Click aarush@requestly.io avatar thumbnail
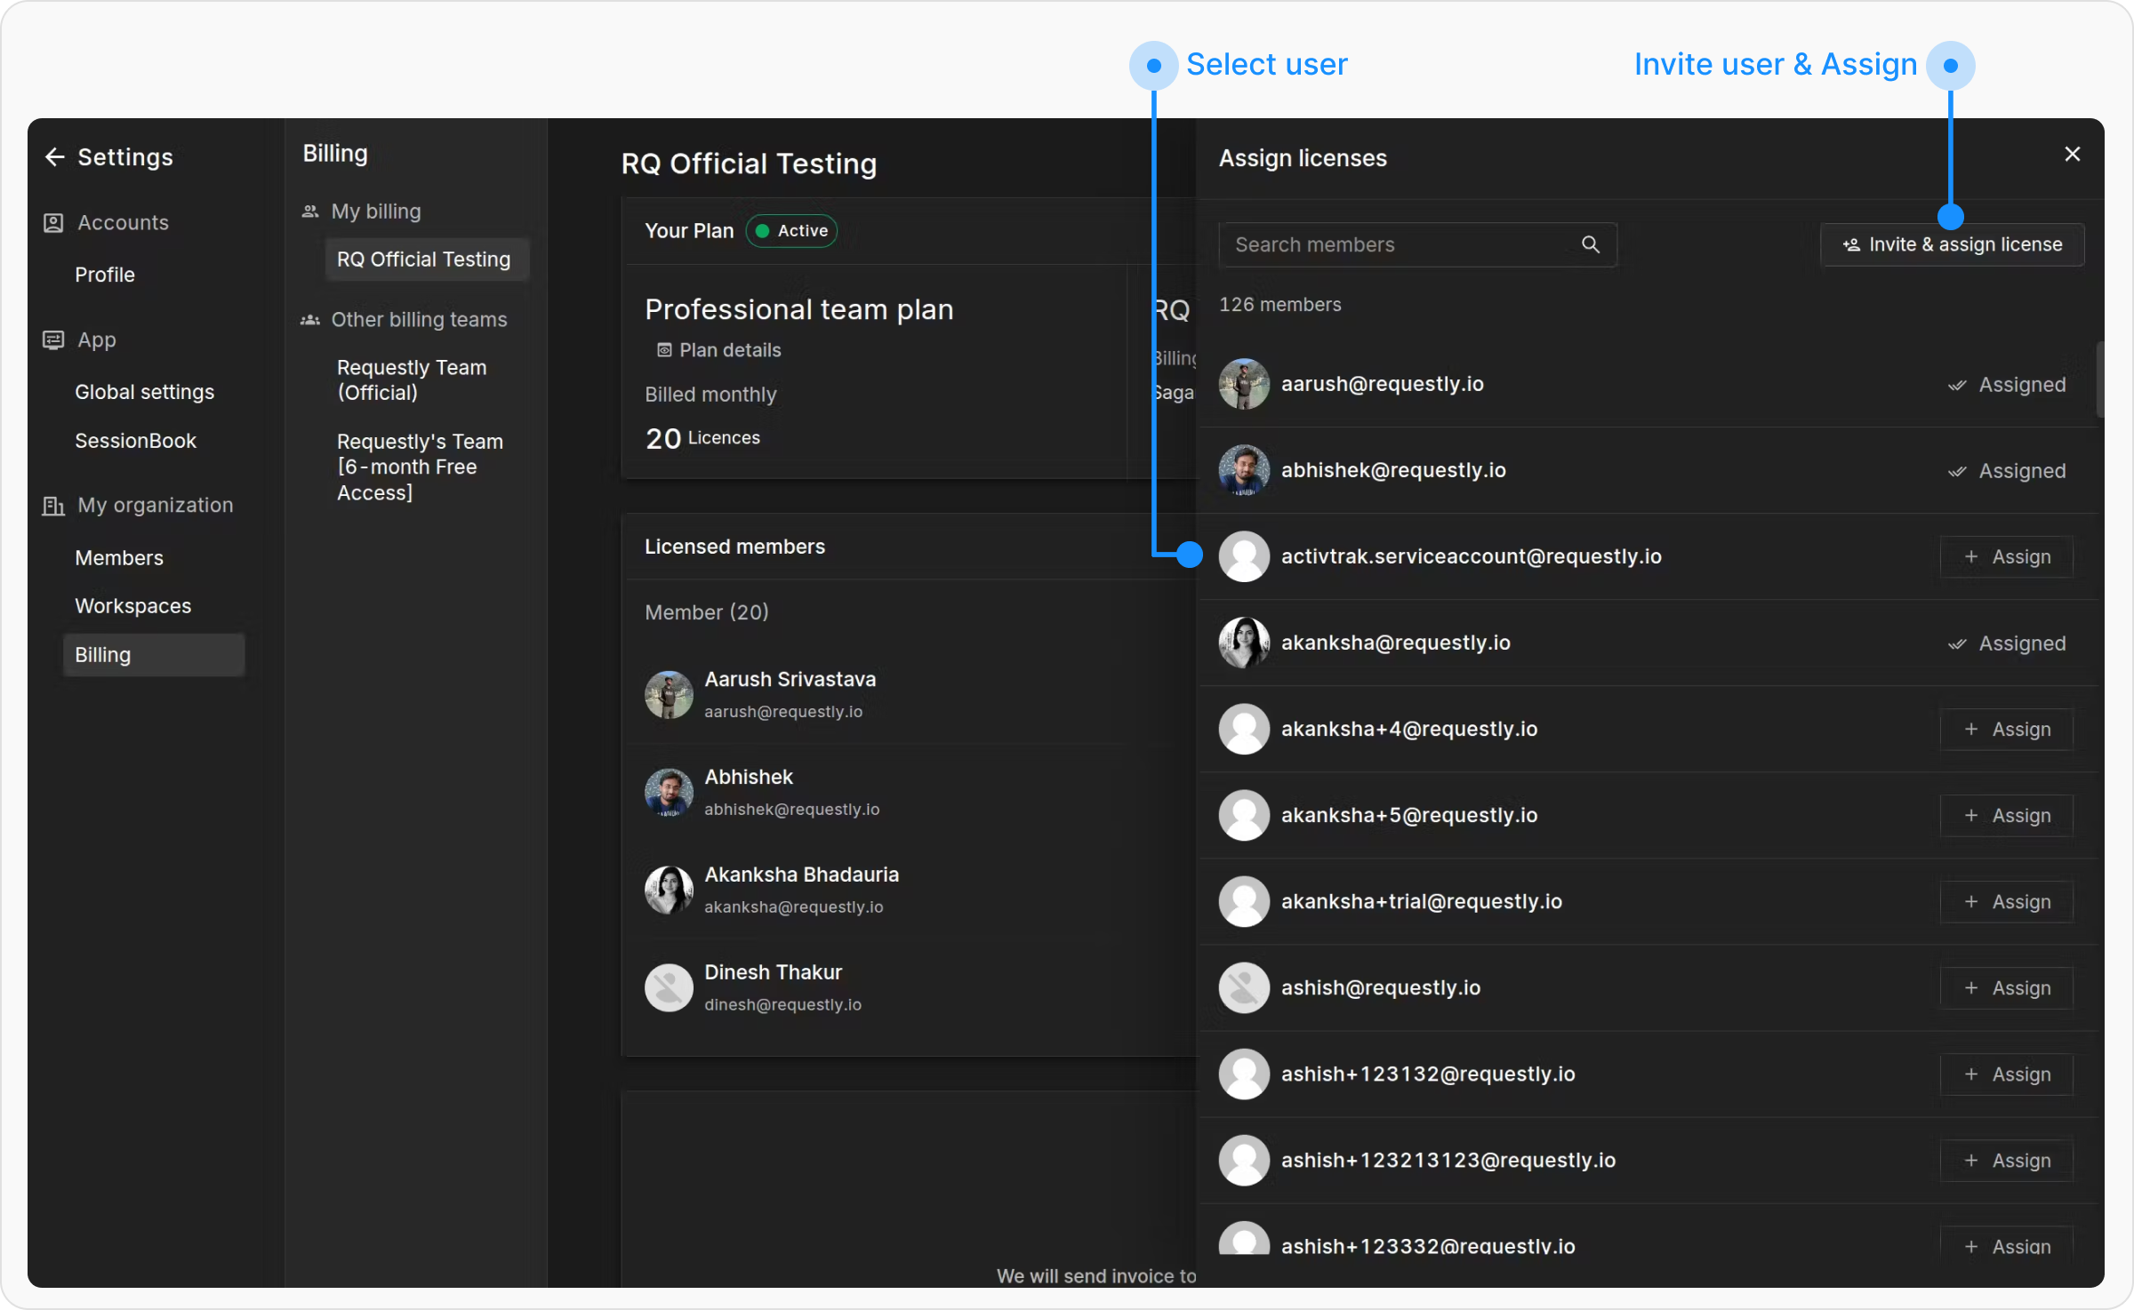This screenshot has width=2134, height=1310. point(1244,384)
